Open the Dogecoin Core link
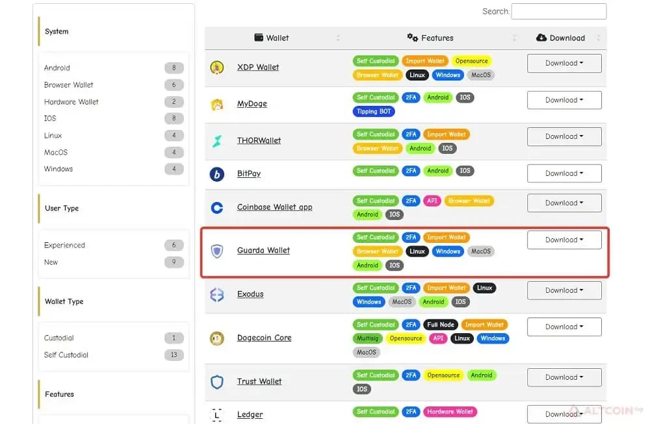The height and width of the screenshot is (424, 650). coord(264,338)
